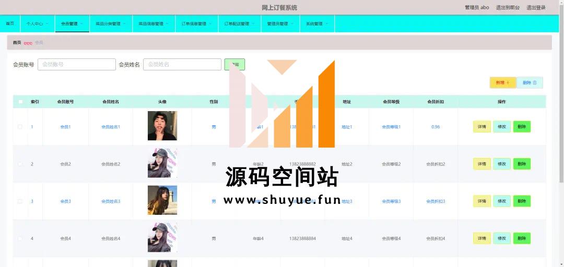
Task: Focus the 会员账号 search field
Action: click(x=77, y=64)
